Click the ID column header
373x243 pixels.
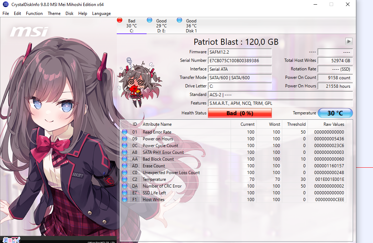(135, 124)
